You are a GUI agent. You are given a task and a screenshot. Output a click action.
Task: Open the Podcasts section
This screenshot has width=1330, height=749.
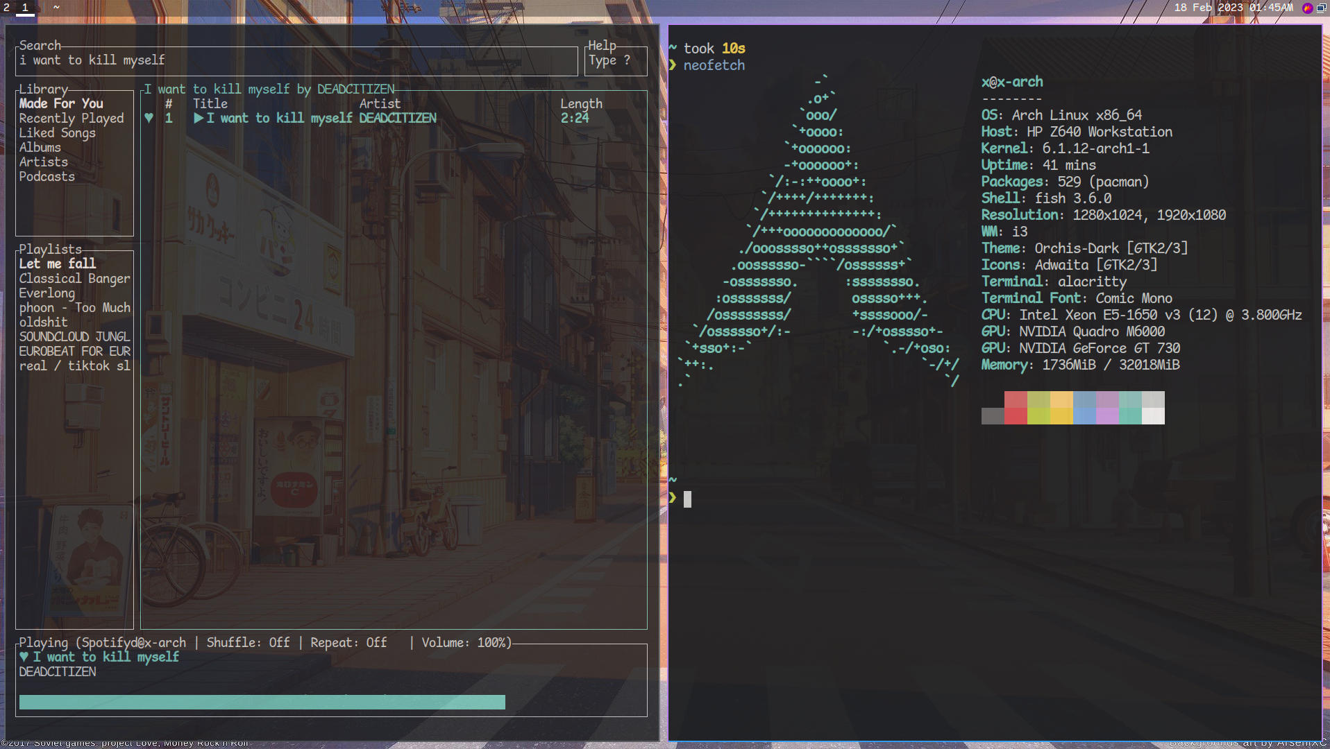click(x=47, y=176)
